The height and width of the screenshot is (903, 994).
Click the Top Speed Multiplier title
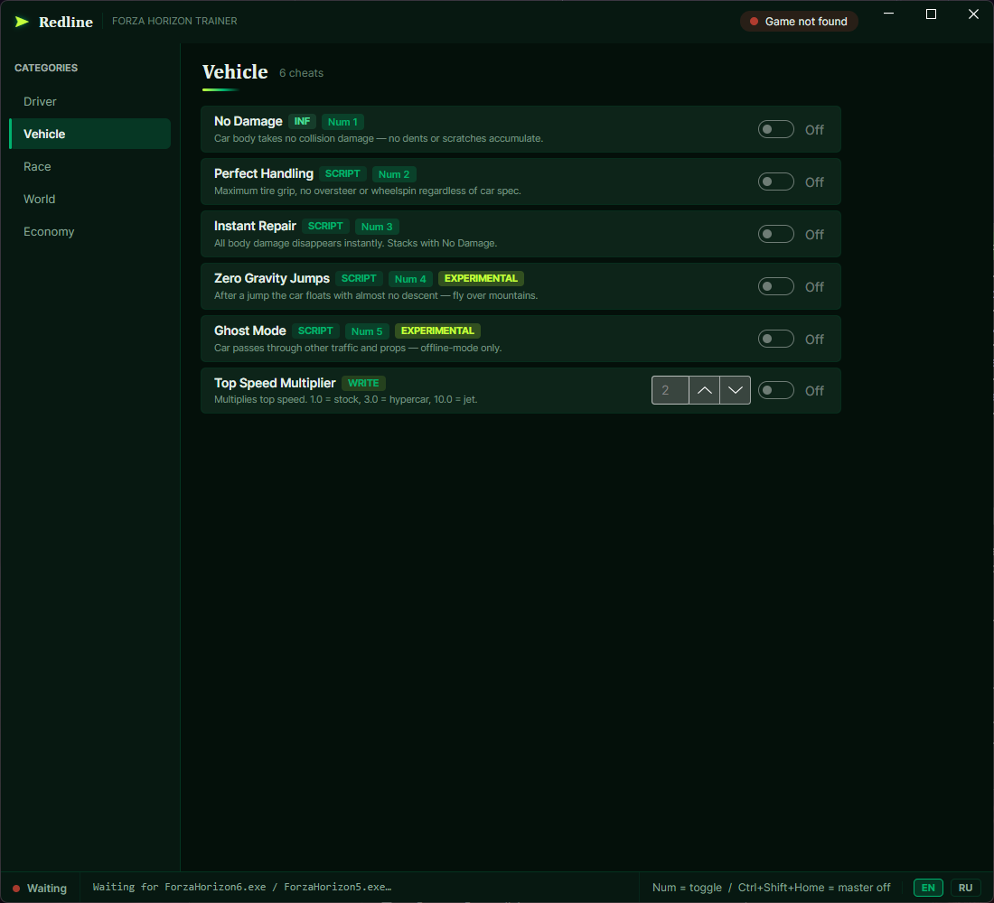point(275,383)
